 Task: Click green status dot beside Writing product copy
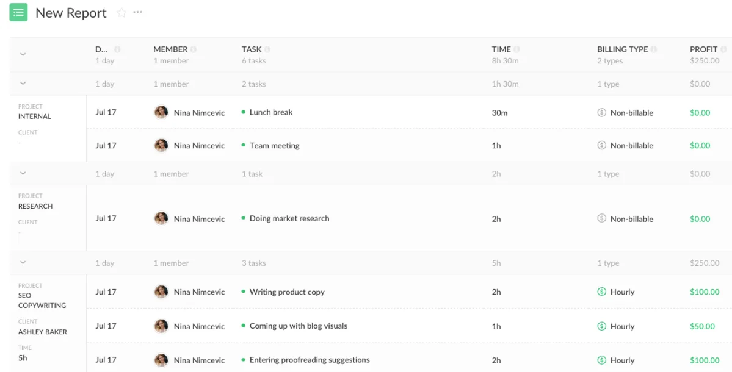pyautogui.click(x=243, y=292)
